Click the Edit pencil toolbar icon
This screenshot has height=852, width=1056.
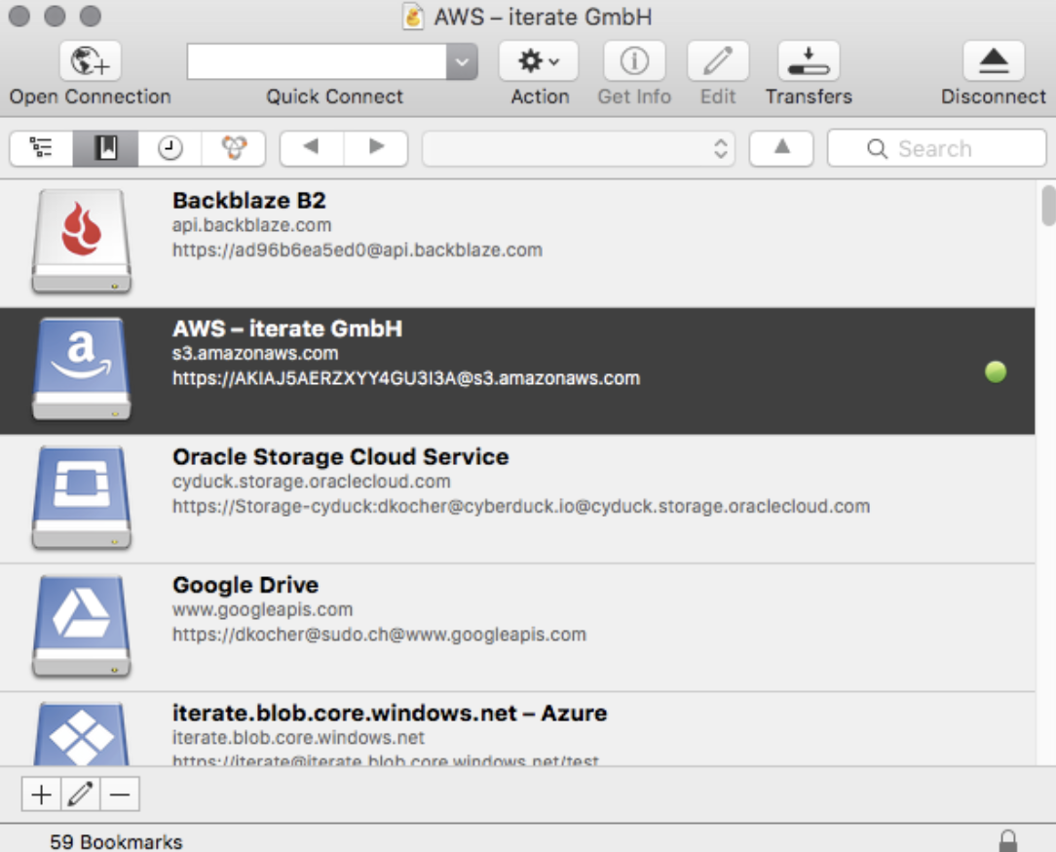click(x=718, y=62)
